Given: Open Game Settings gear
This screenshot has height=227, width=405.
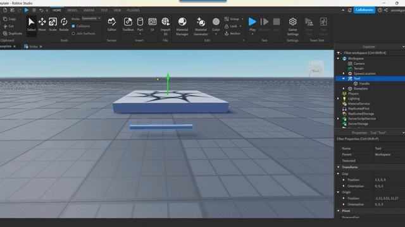Looking at the screenshot, I should (x=292, y=26).
